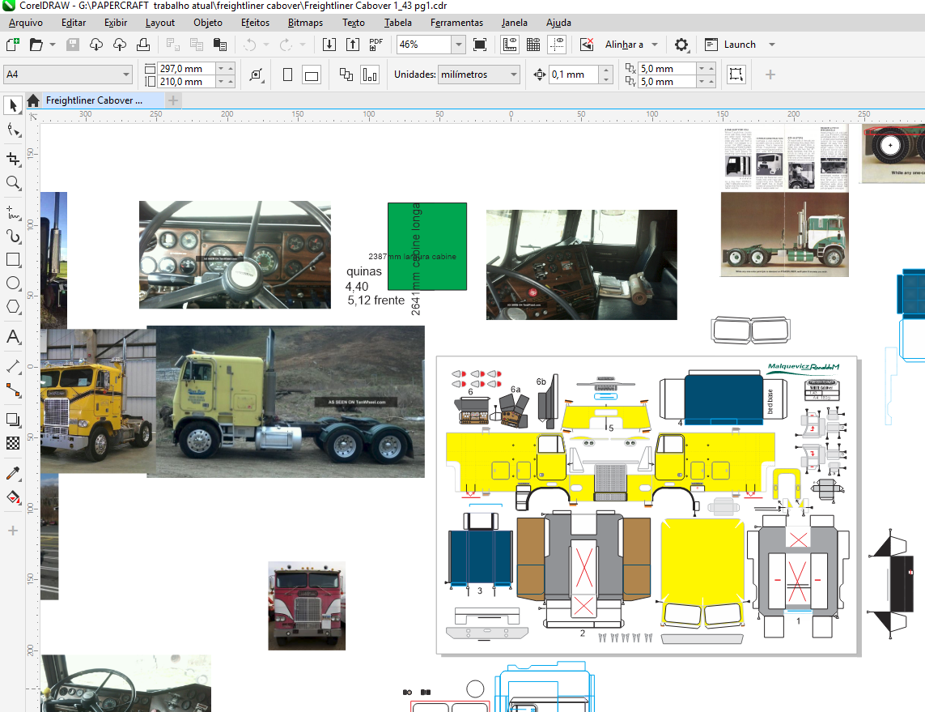Open the Ferramentas menu

[x=456, y=23]
